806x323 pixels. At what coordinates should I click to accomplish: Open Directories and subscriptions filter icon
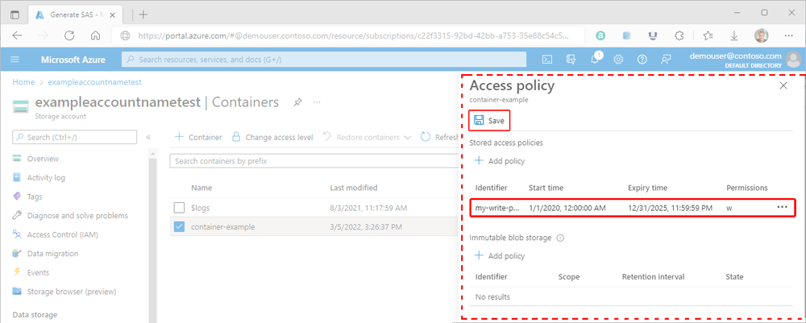pos(571,60)
